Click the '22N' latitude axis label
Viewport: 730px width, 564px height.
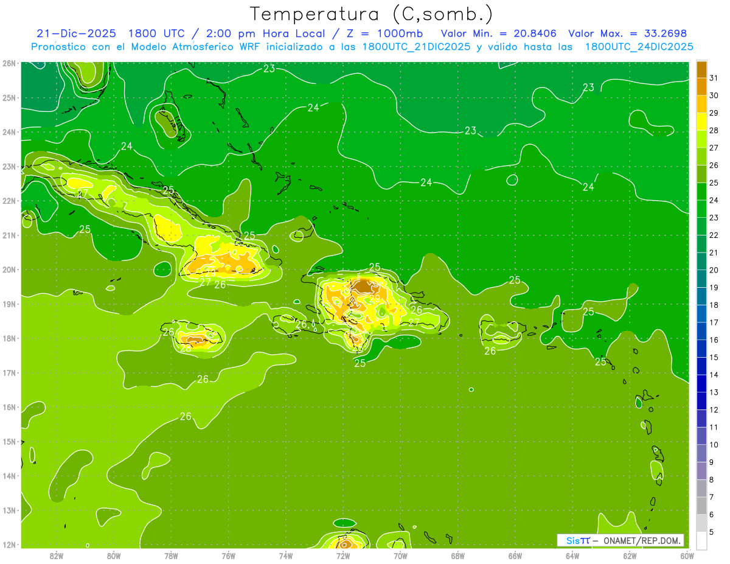coord(9,201)
